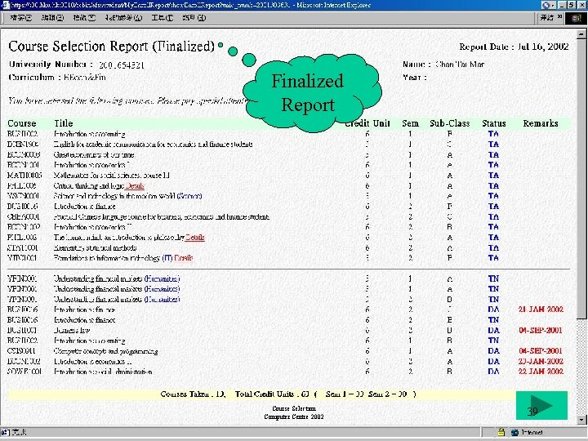Click the MATH0805 course code
Screen dimensions: 588x441
pos(24,175)
